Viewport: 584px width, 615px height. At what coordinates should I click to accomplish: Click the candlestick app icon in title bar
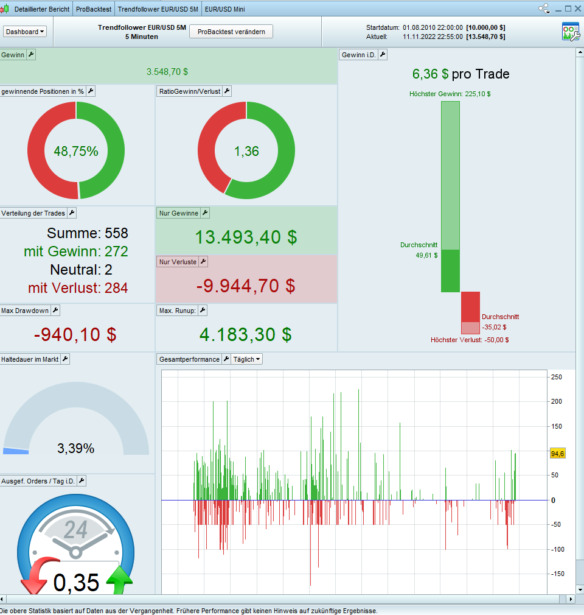pos(4,9)
